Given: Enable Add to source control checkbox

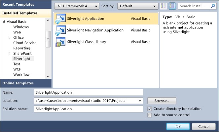Looking at the screenshot, I should click(x=150, y=115).
